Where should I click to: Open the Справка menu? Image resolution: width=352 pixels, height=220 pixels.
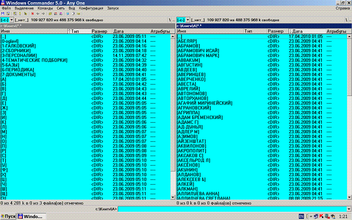343,8
